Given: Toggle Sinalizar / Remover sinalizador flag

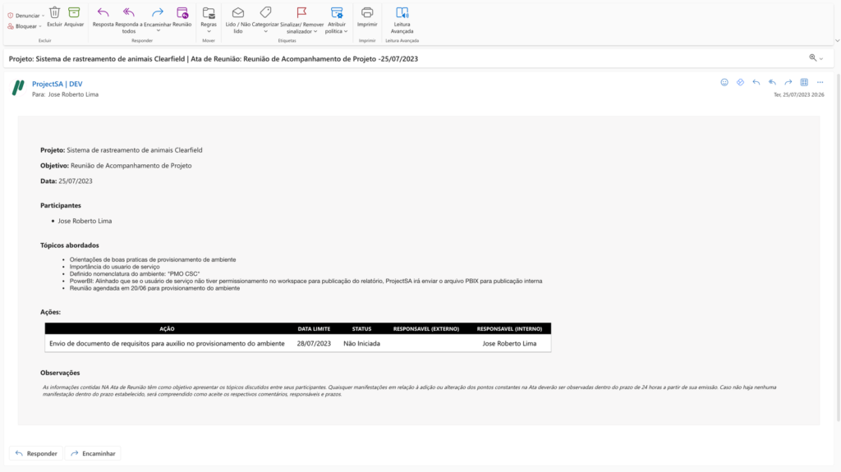Looking at the screenshot, I should click(x=301, y=12).
